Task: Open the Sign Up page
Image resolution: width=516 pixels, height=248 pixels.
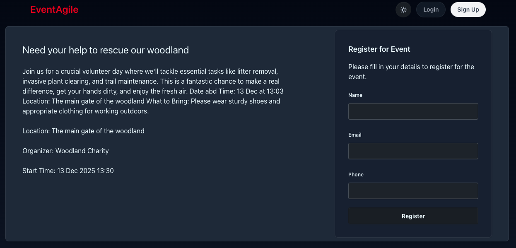Action: coord(468,10)
